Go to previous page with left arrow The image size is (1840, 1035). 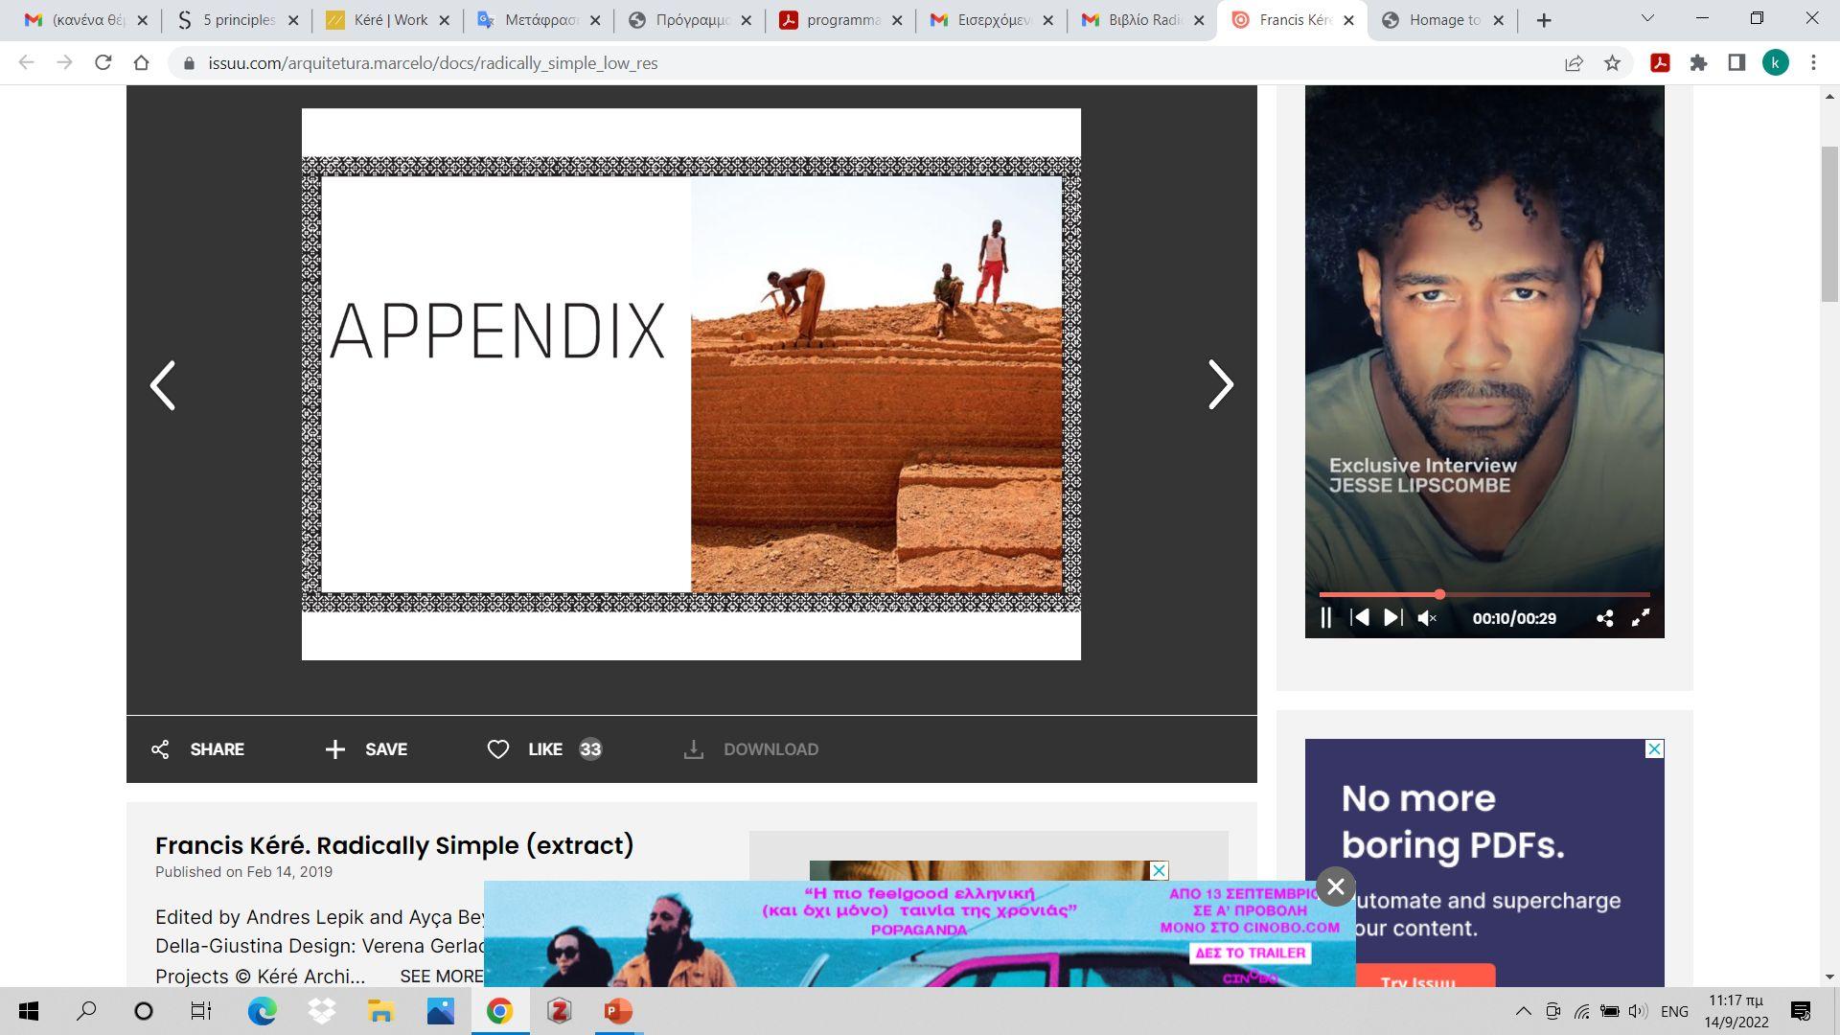point(163,385)
